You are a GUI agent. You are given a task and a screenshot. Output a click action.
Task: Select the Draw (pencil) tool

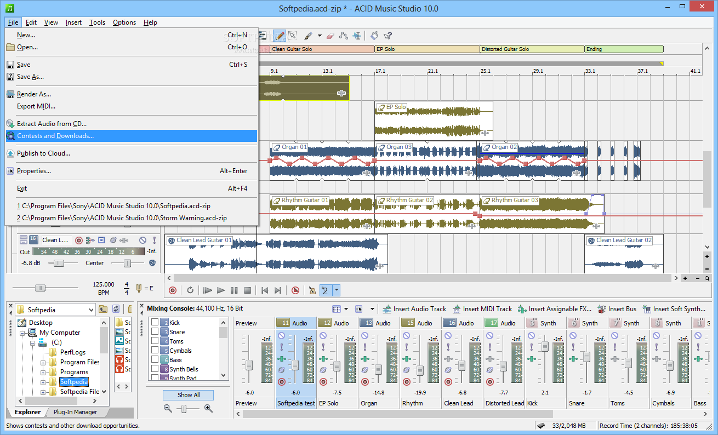click(x=280, y=36)
